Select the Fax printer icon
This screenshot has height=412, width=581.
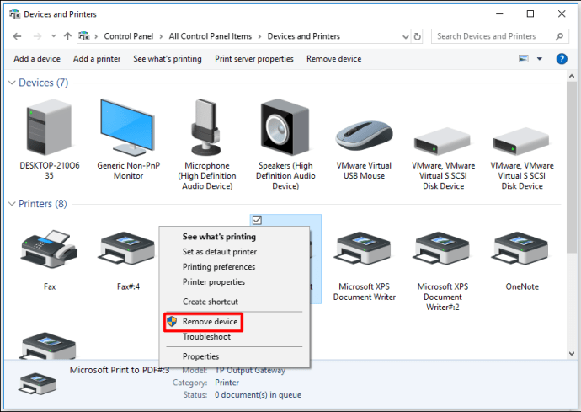pyautogui.click(x=50, y=249)
